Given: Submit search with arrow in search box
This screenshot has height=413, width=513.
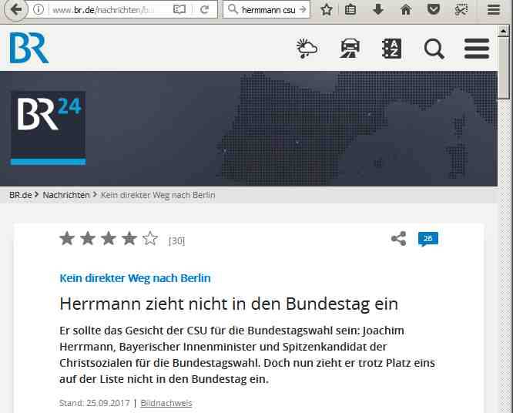Looking at the screenshot, I should click(303, 9).
